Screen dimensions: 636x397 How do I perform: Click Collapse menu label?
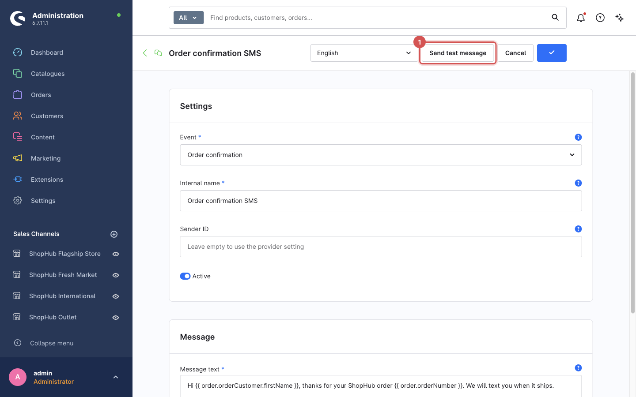(x=52, y=343)
